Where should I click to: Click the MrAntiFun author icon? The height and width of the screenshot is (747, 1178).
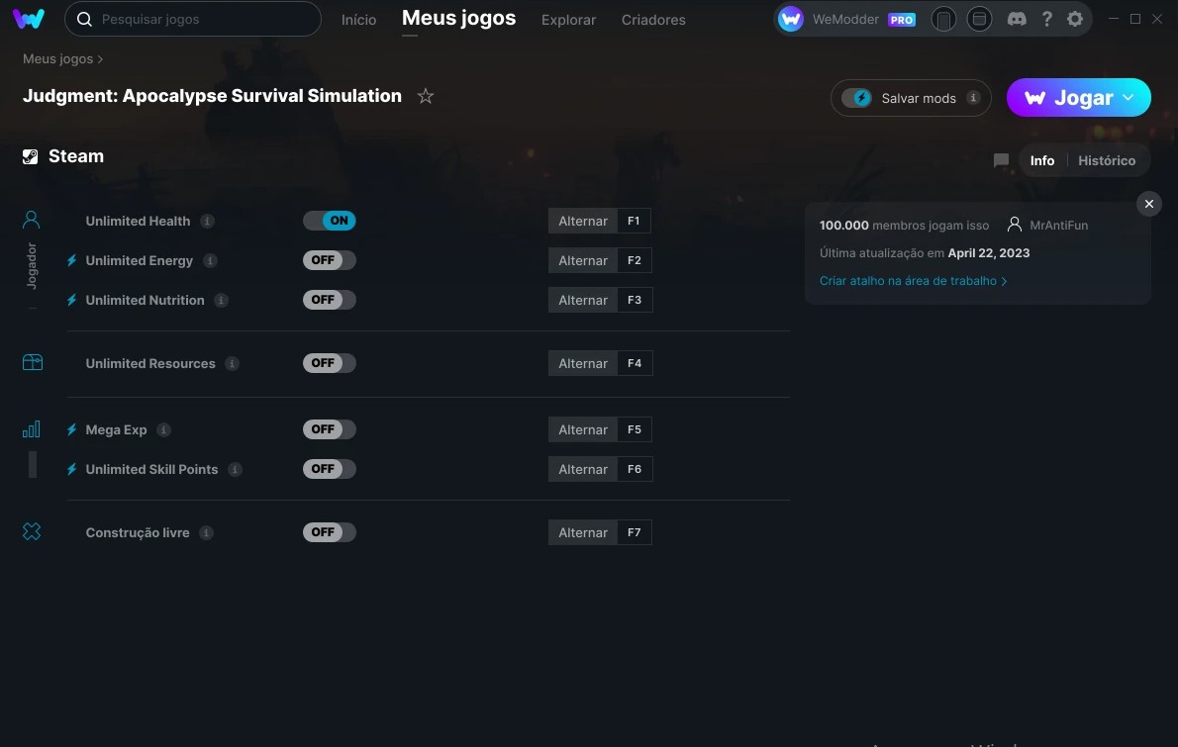1015,225
